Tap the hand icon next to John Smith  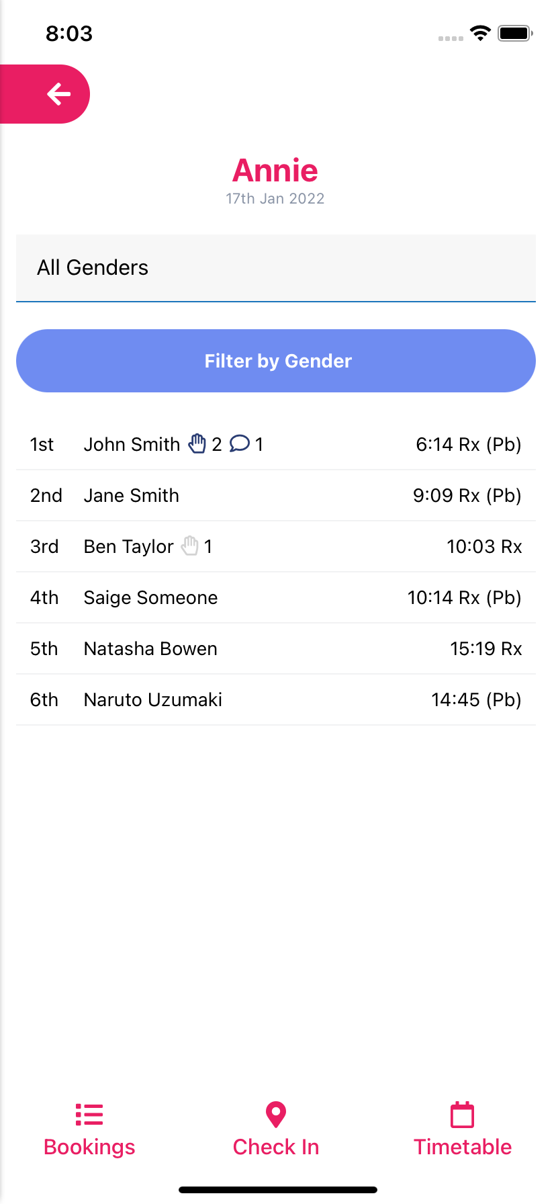coord(197,443)
